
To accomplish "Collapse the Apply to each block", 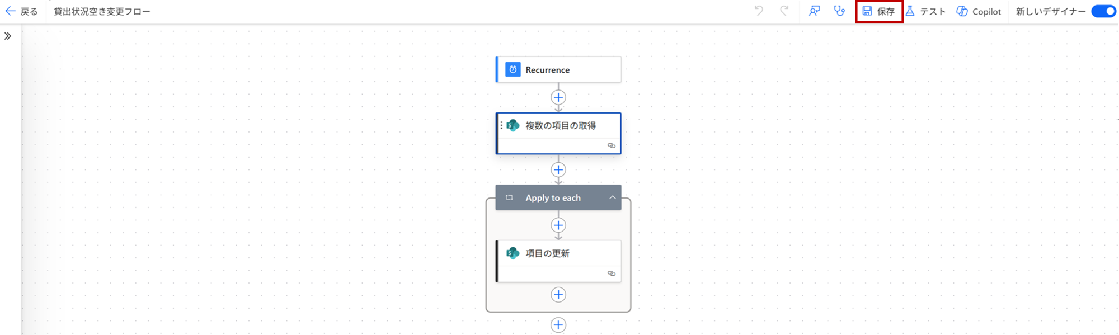I will (x=612, y=197).
